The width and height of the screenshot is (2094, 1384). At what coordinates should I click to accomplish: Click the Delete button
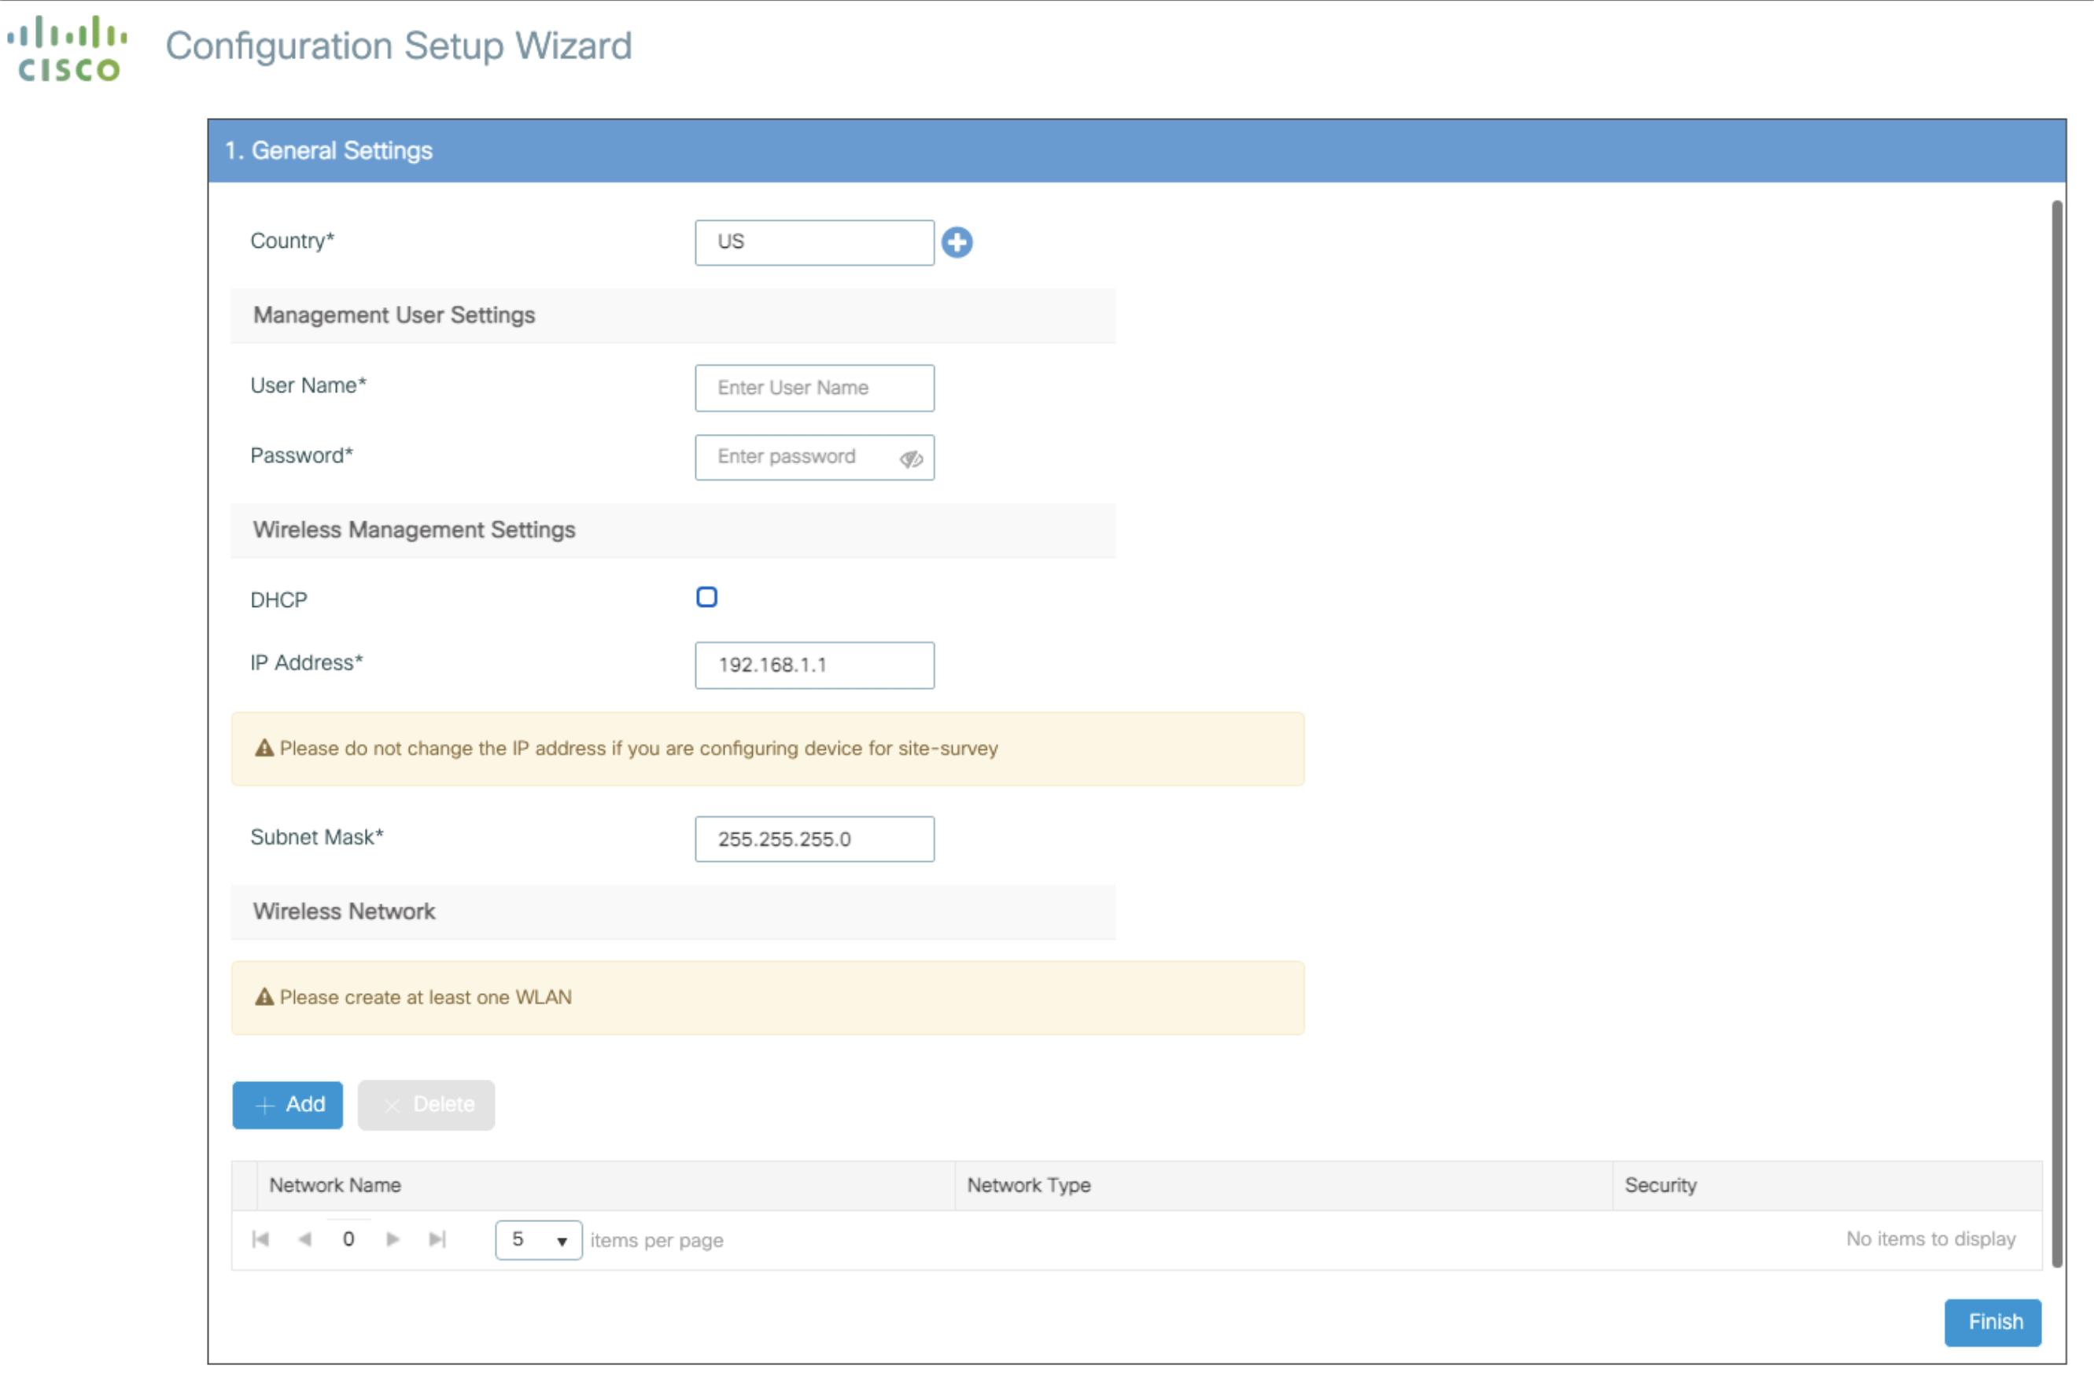tap(426, 1104)
